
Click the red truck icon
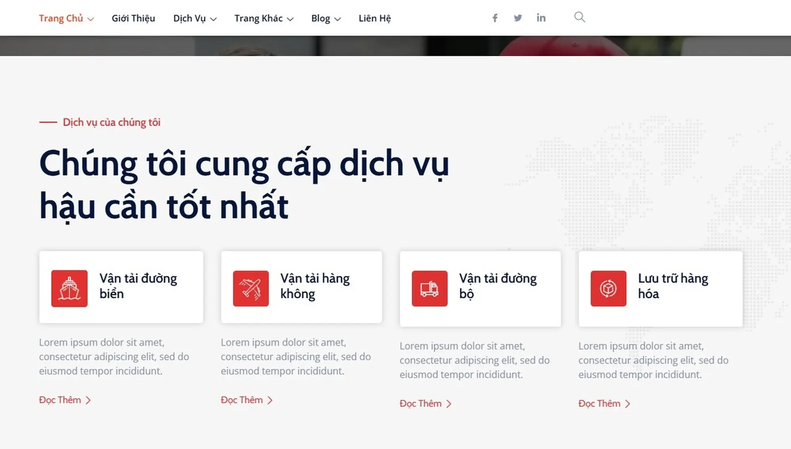point(430,288)
